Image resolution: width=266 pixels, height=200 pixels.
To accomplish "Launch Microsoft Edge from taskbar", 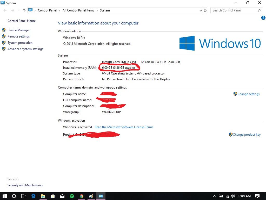I will 34,196.
